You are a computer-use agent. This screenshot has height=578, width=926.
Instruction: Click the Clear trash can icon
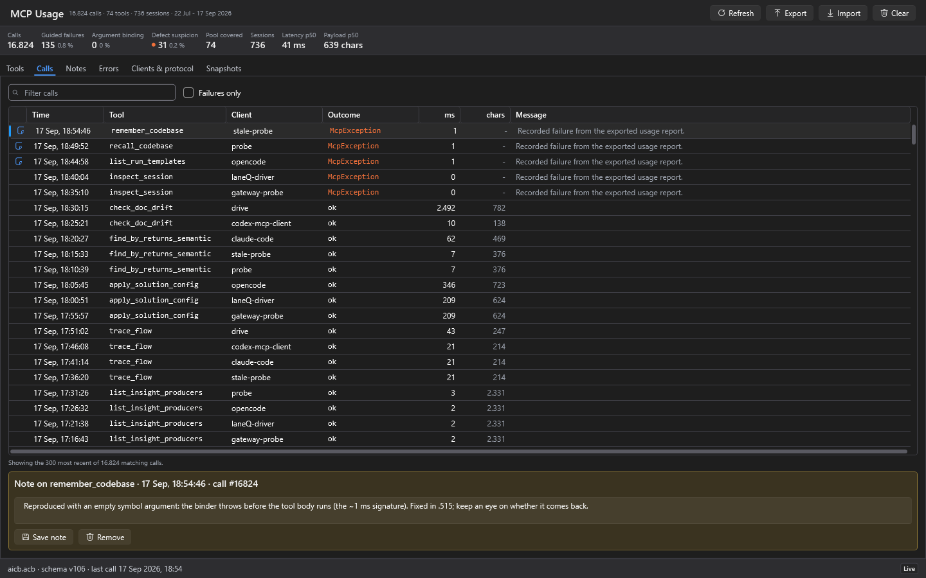click(884, 13)
